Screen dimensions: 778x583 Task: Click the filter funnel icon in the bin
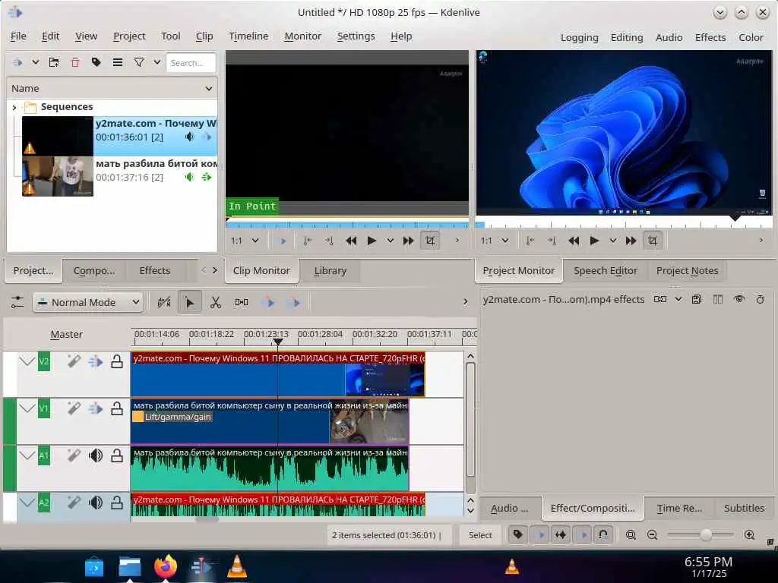tap(139, 62)
